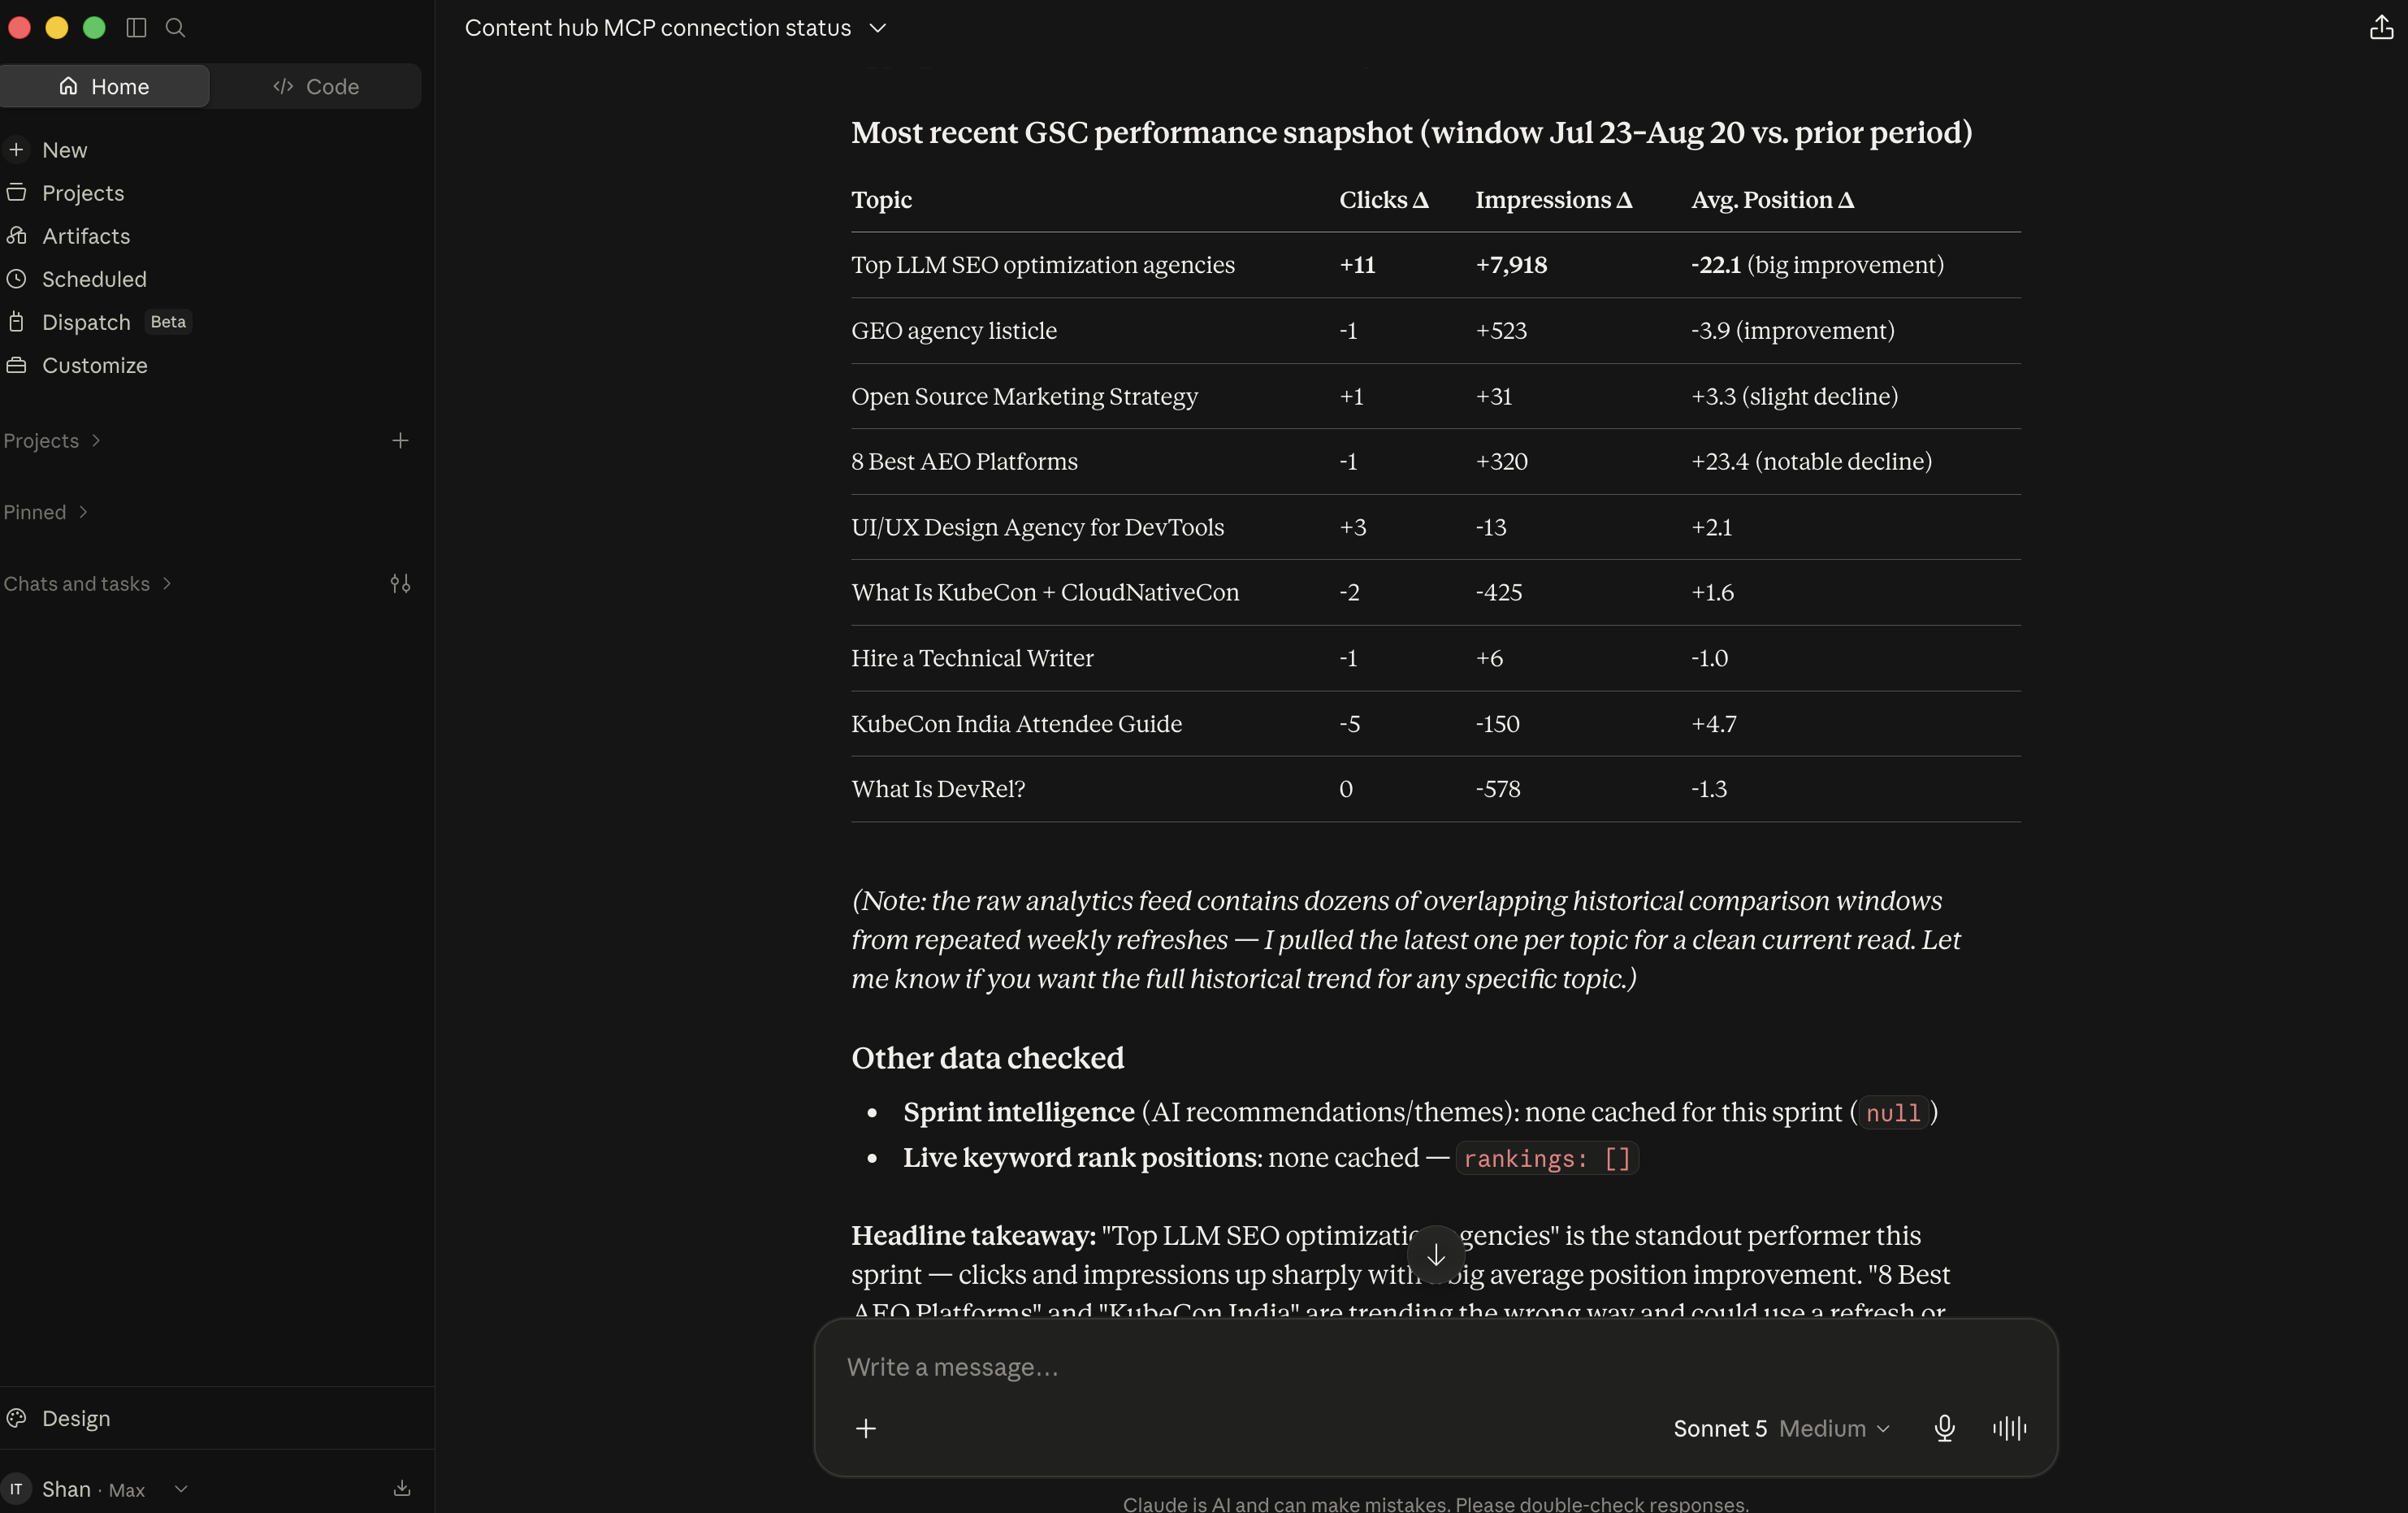Viewport: 2408px width, 1513px height.
Task: Click the Customize toolbox icon
Action: point(16,364)
